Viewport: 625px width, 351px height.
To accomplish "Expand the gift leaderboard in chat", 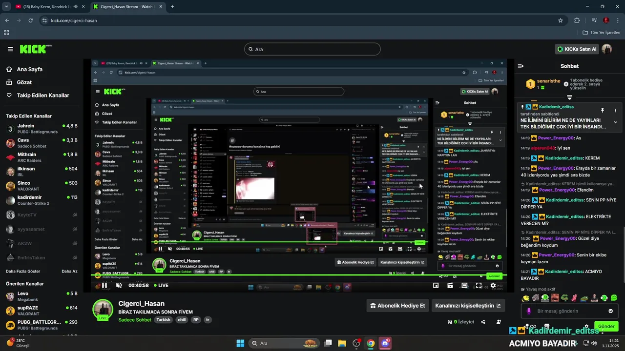I will coord(569,97).
